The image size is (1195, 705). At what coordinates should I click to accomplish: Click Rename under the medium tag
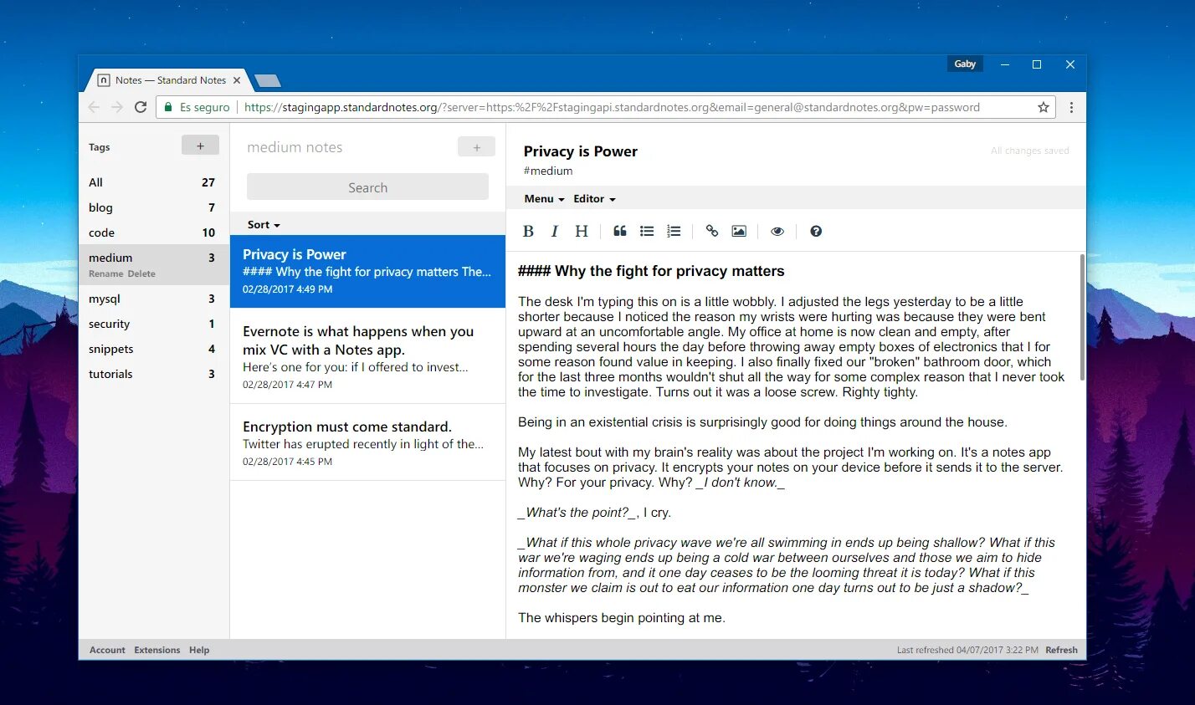[105, 273]
